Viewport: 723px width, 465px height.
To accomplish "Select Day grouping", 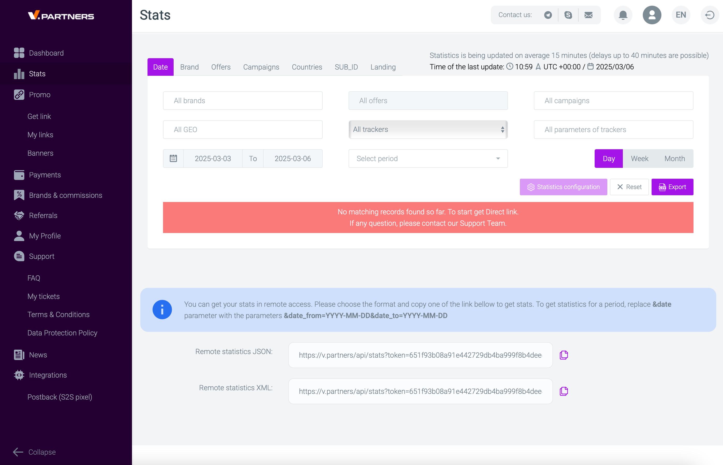I will point(608,159).
